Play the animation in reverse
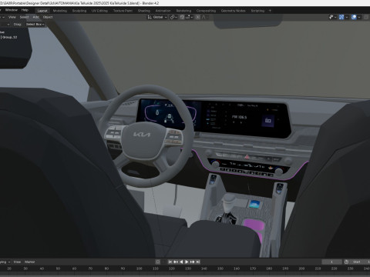The image size is (370, 277). pos(181,262)
